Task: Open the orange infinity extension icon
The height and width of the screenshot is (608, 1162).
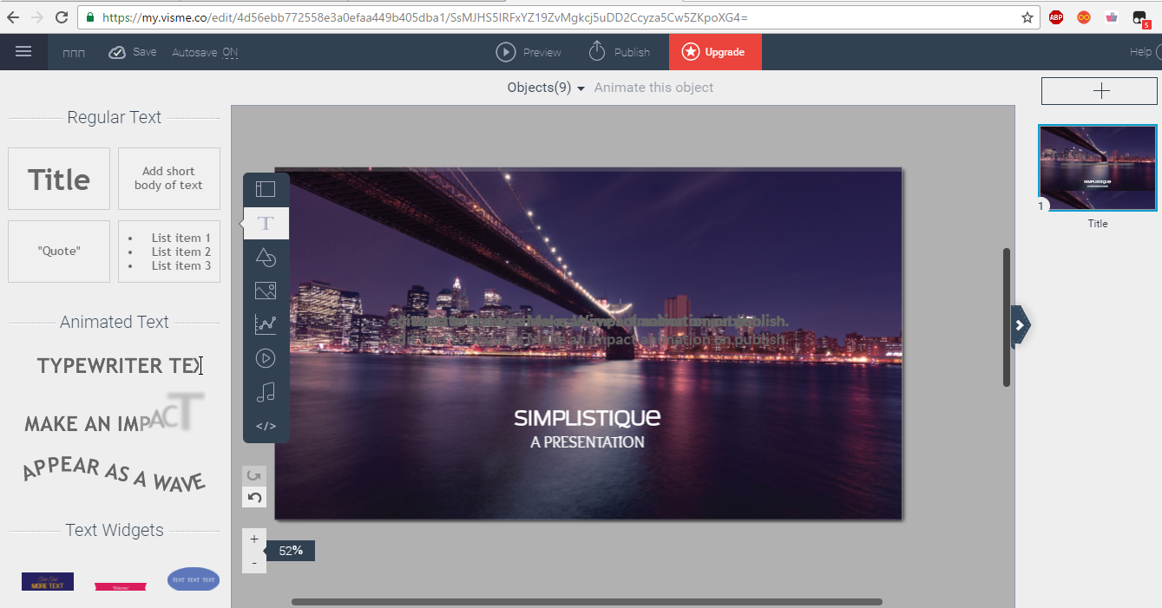Action: (1084, 17)
